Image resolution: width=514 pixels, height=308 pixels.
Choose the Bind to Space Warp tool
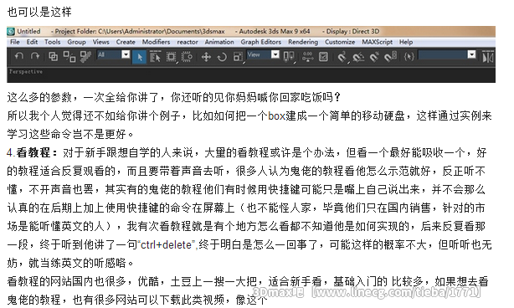[85, 57]
